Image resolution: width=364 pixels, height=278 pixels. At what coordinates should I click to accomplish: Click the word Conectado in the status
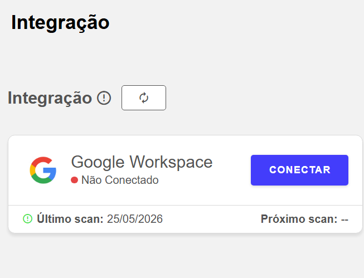point(132,180)
